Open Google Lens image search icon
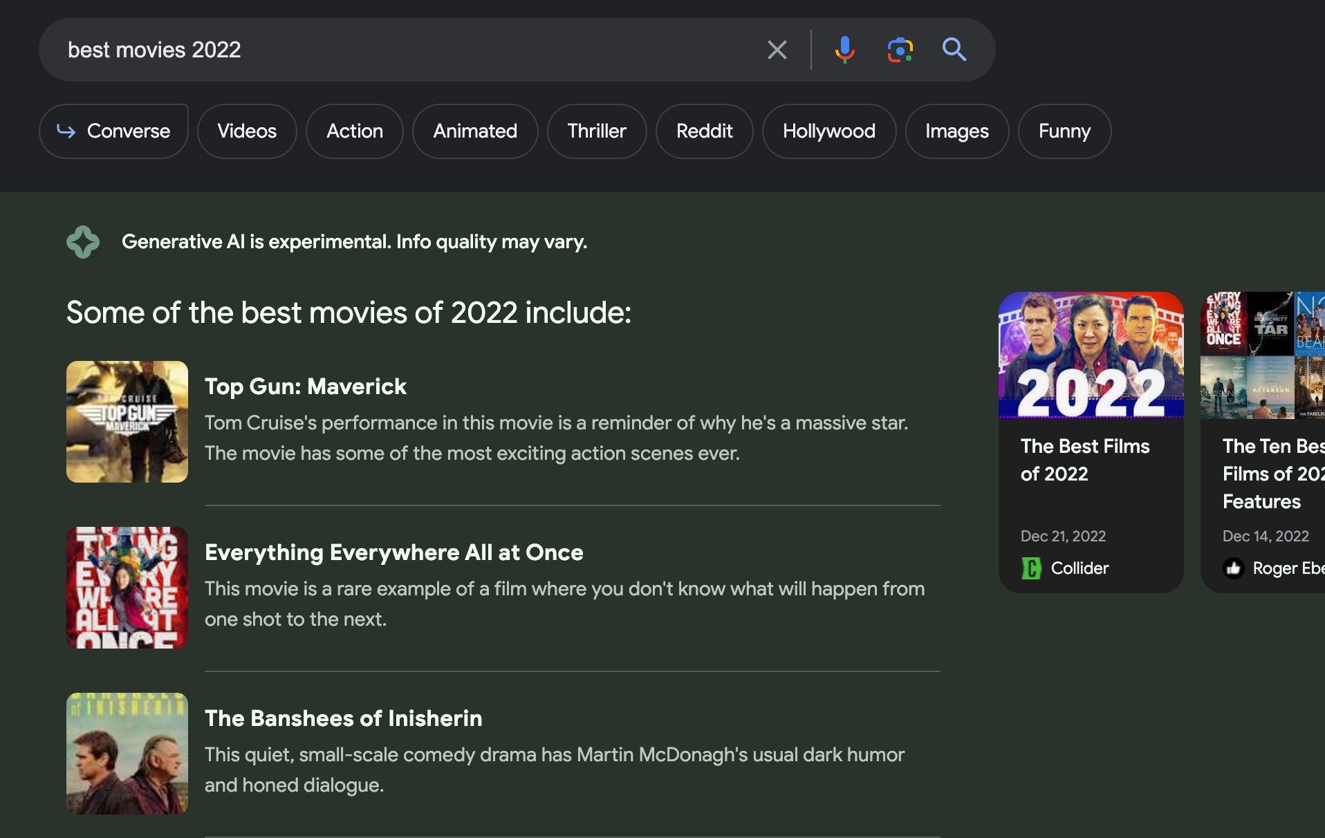Image resolution: width=1325 pixels, height=838 pixels. click(x=900, y=50)
